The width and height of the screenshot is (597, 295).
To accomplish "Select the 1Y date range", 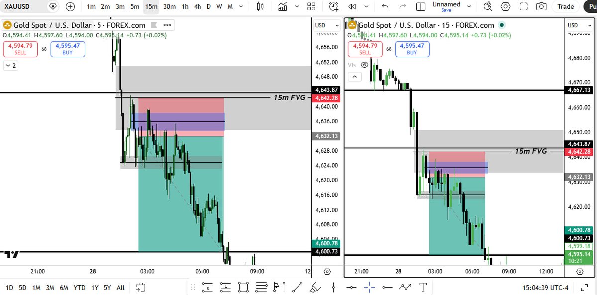I will (x=94, y=287).
